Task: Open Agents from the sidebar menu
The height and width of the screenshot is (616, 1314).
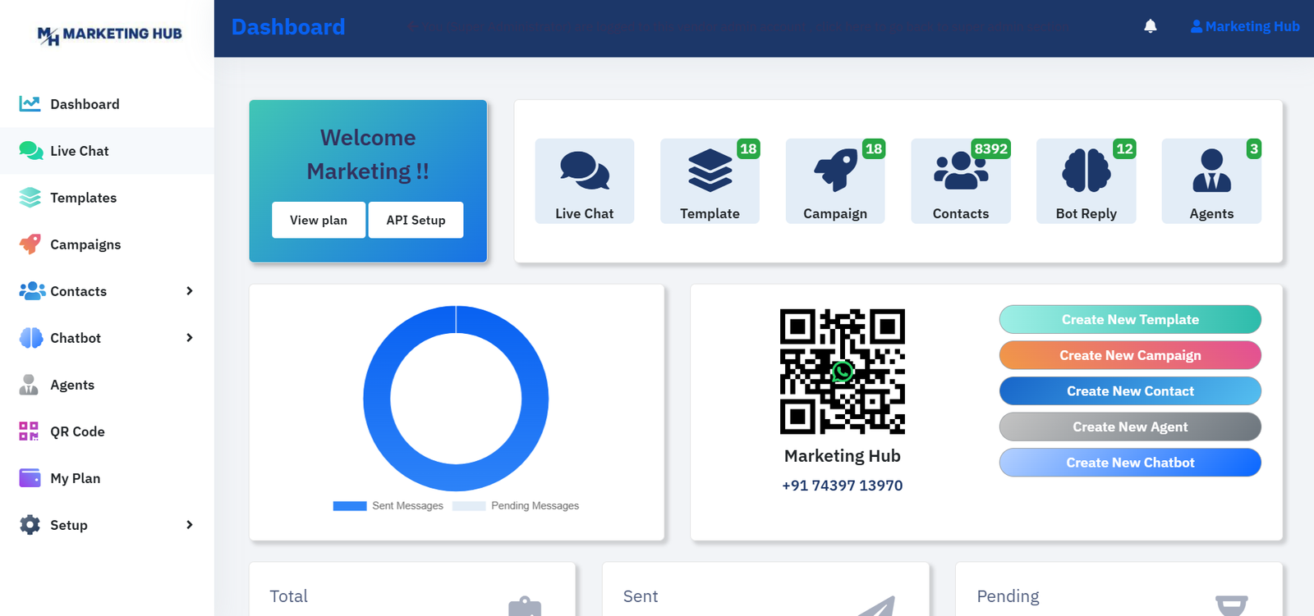Action: [x=72, y=385]
